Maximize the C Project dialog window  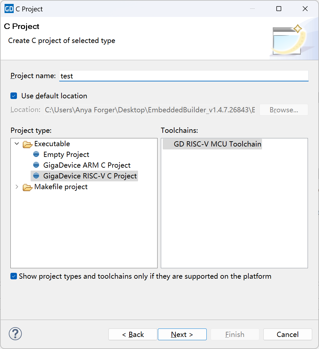click(279, 9)
